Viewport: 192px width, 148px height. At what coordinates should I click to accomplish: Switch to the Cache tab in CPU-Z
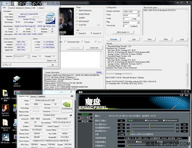(x=11, y=8)
